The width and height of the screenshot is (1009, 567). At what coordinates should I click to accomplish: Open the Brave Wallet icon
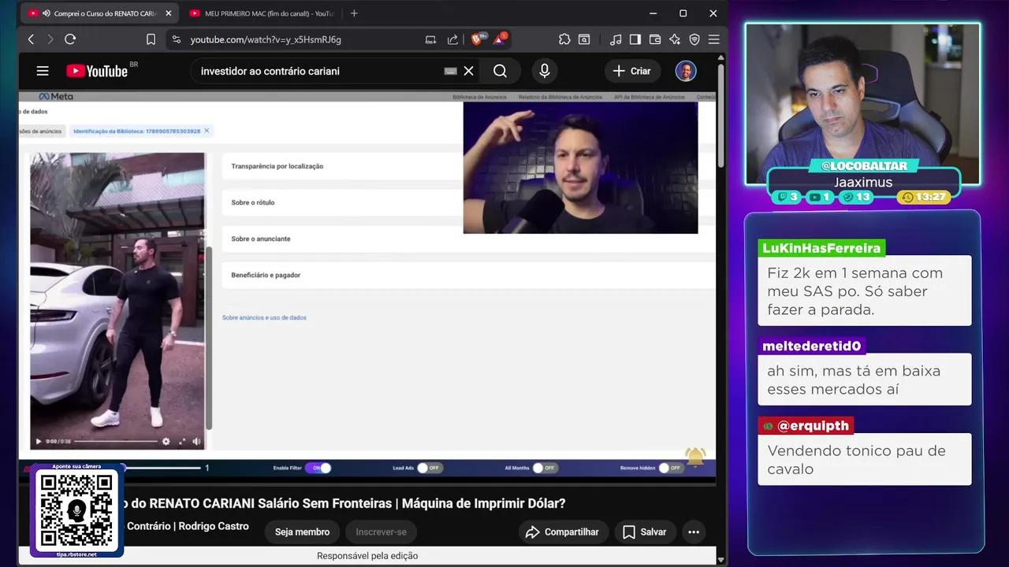[x=655, y=39]
